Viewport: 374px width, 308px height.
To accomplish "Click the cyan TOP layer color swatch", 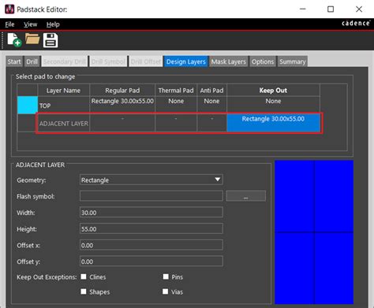I will pyautogui.click(x=28, y=105).
